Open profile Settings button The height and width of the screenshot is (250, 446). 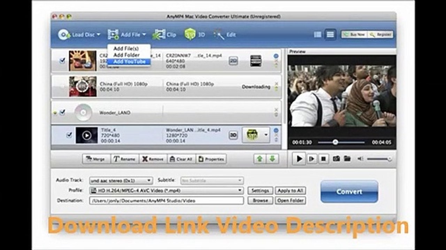[x=260, y=191]
